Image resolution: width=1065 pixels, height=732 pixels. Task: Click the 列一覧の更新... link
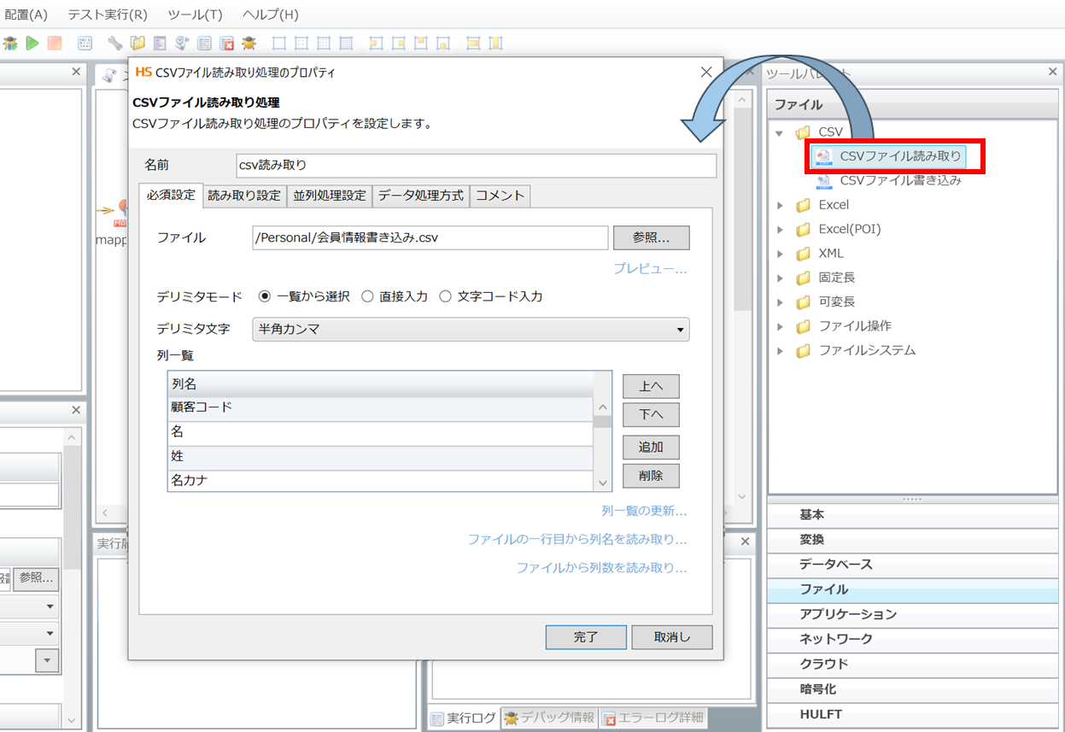point(644,511)
